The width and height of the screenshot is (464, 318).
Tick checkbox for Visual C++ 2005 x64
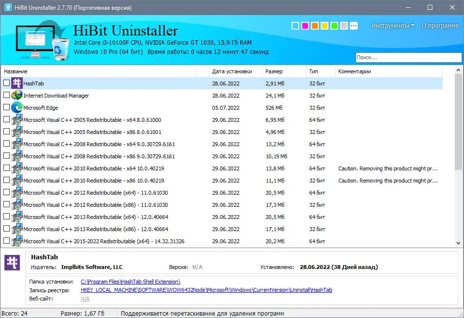pos(6,119)
